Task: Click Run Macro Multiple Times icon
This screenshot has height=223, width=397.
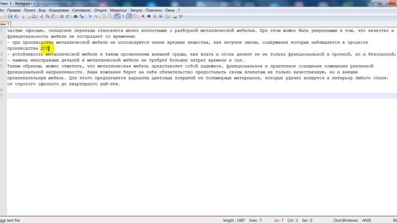Action: (x=161, y=17)
